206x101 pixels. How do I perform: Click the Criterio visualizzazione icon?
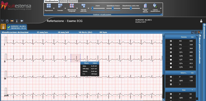[x=155, y=6]
